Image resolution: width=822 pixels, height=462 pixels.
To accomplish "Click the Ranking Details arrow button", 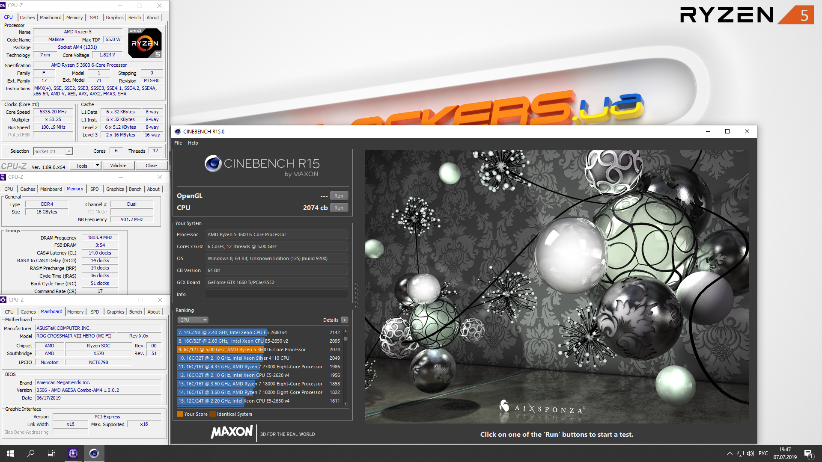I will coord(345,320).
